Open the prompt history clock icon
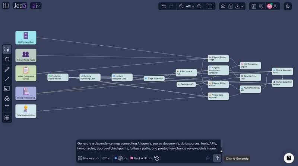 click(x=157, y=158)
